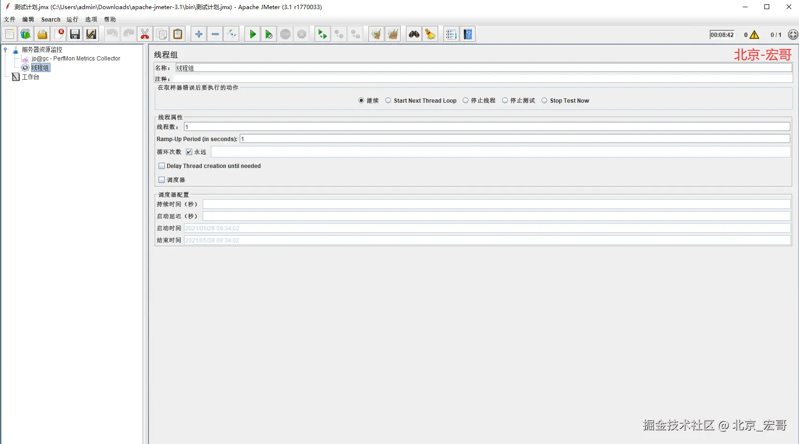Reset search with the broom icon
Viewport: 799px width, 444px height.
click(430, 34)
